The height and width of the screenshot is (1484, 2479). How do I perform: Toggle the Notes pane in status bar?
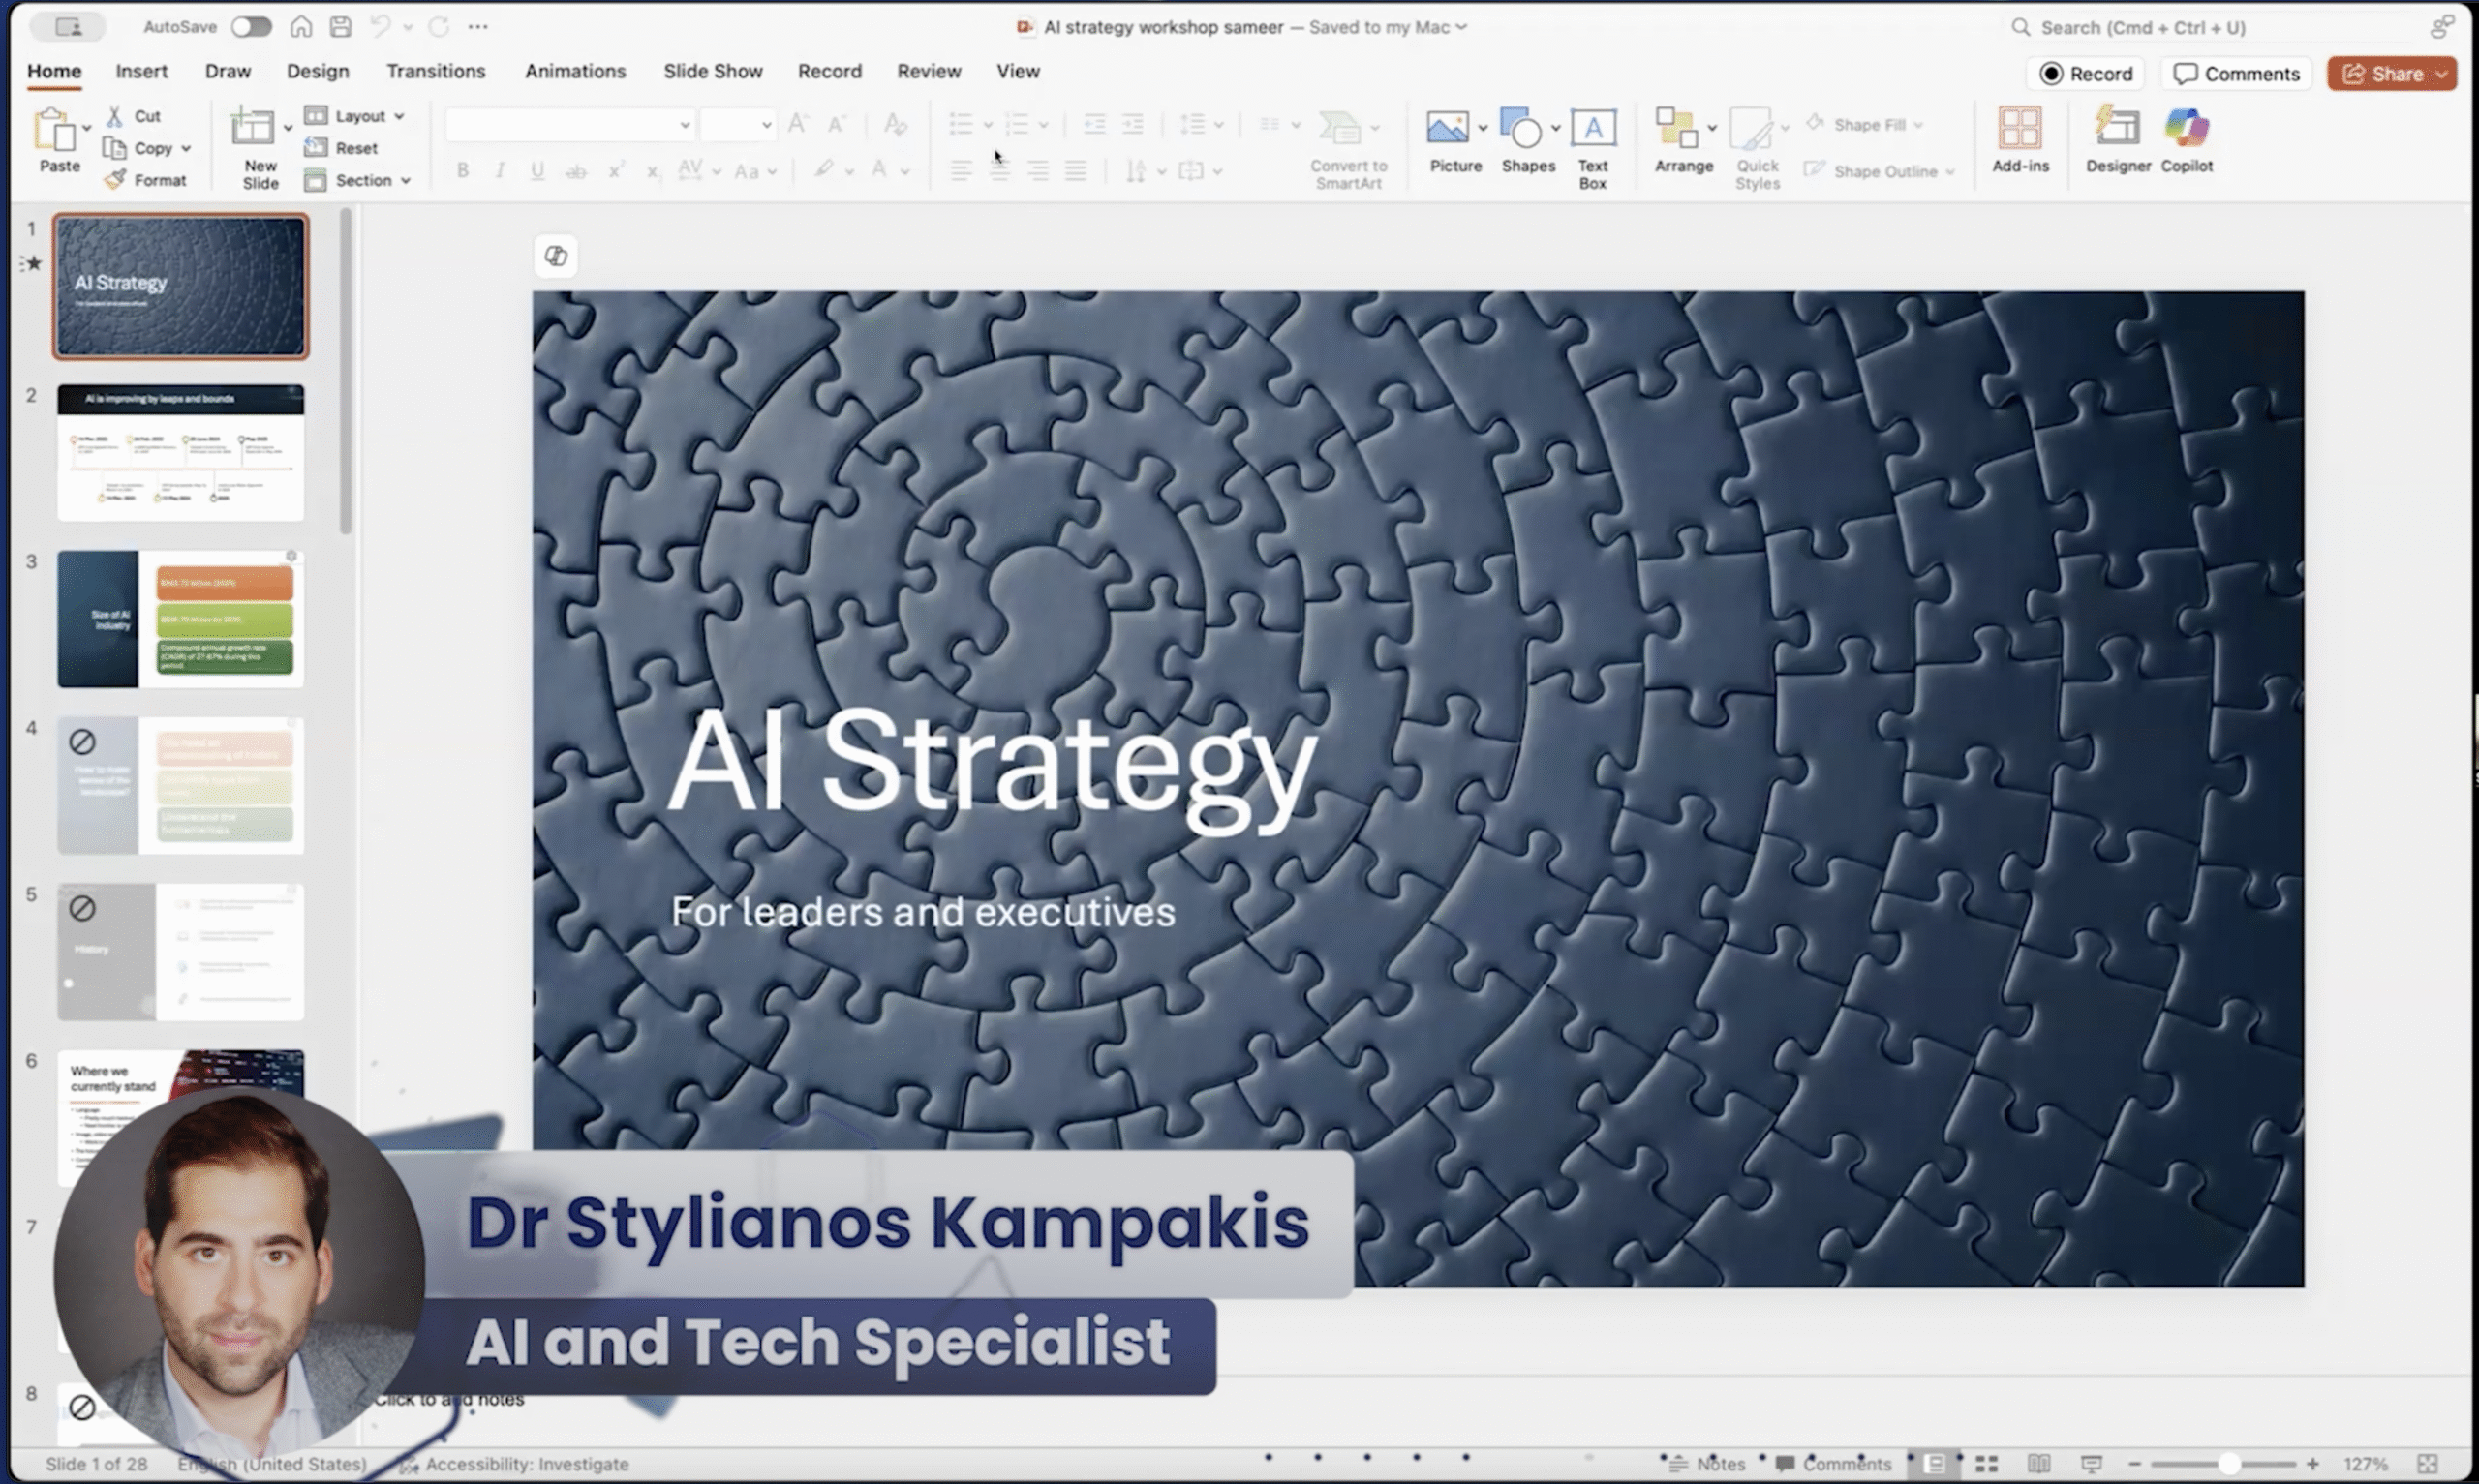1707,1463
